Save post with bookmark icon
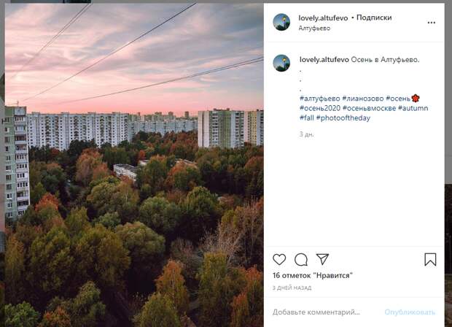452x327 pixels. (430, 259)
